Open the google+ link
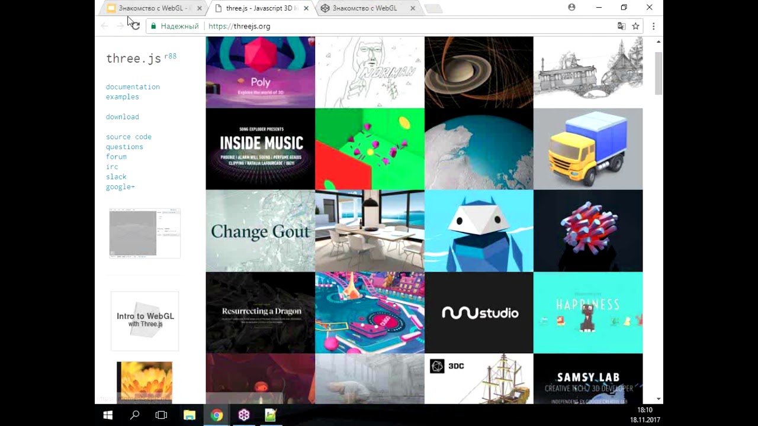The image size is (758, 426). tap(120, 187)
